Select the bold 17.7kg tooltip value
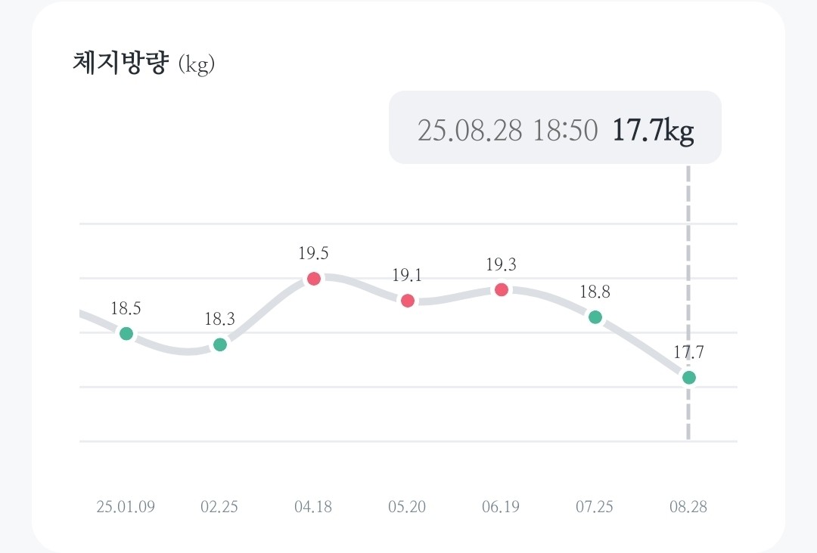The width and height of the screenshot is (817, 553). [x=653, y=130]
